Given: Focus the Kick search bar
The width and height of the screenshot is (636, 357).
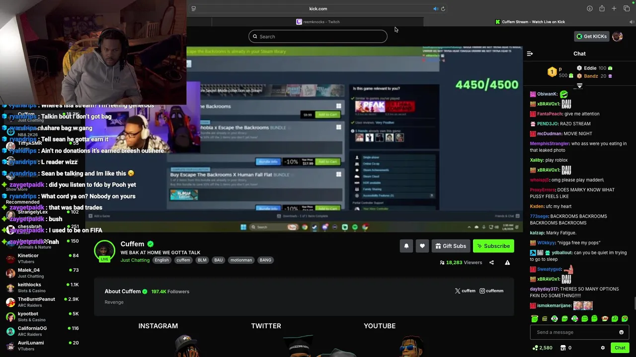Looking at the screenshot, I should 318,36.
